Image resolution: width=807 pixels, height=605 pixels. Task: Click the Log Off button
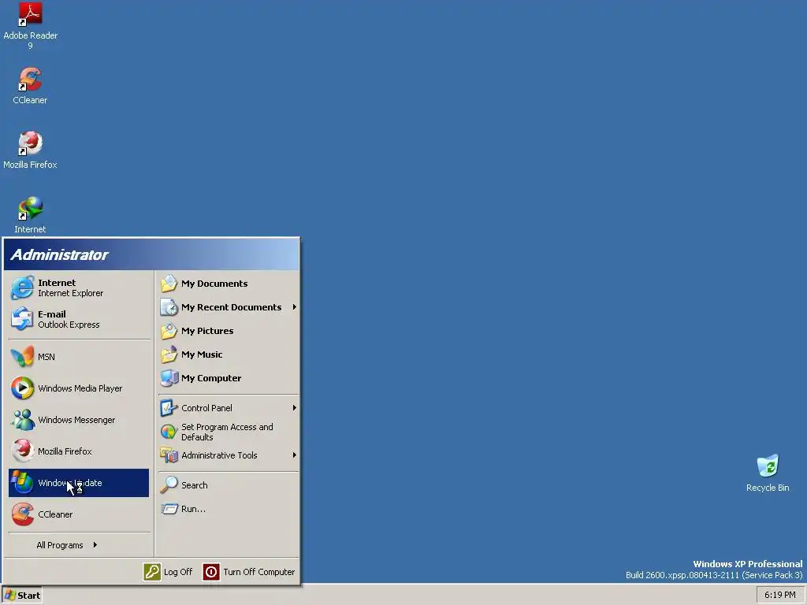[168, 572]
